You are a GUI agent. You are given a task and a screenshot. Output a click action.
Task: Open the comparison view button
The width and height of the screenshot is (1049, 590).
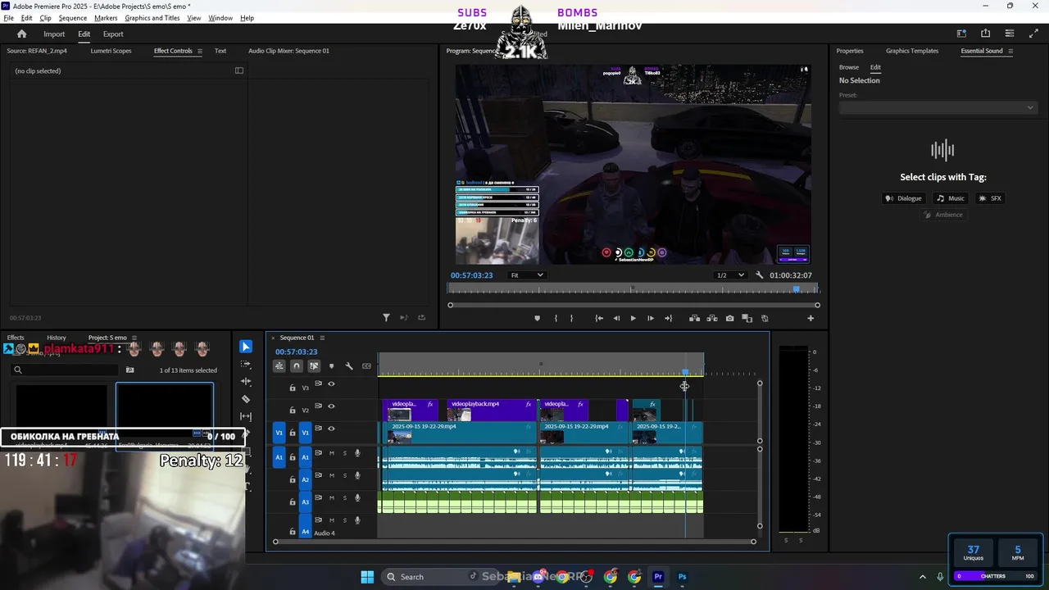coord(747,318)
